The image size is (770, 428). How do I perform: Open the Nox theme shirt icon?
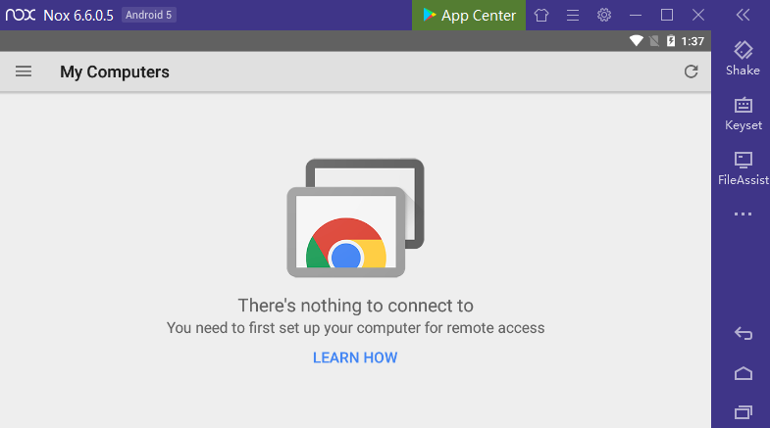541,16
